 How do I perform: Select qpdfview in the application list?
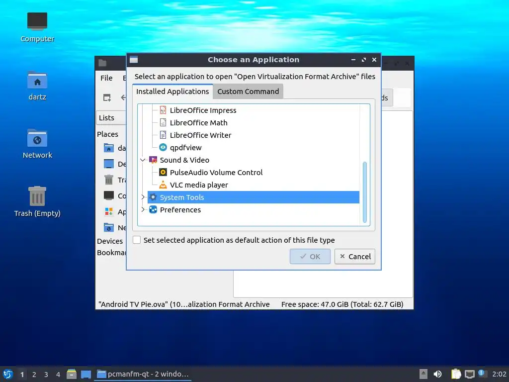click(185, 147)
